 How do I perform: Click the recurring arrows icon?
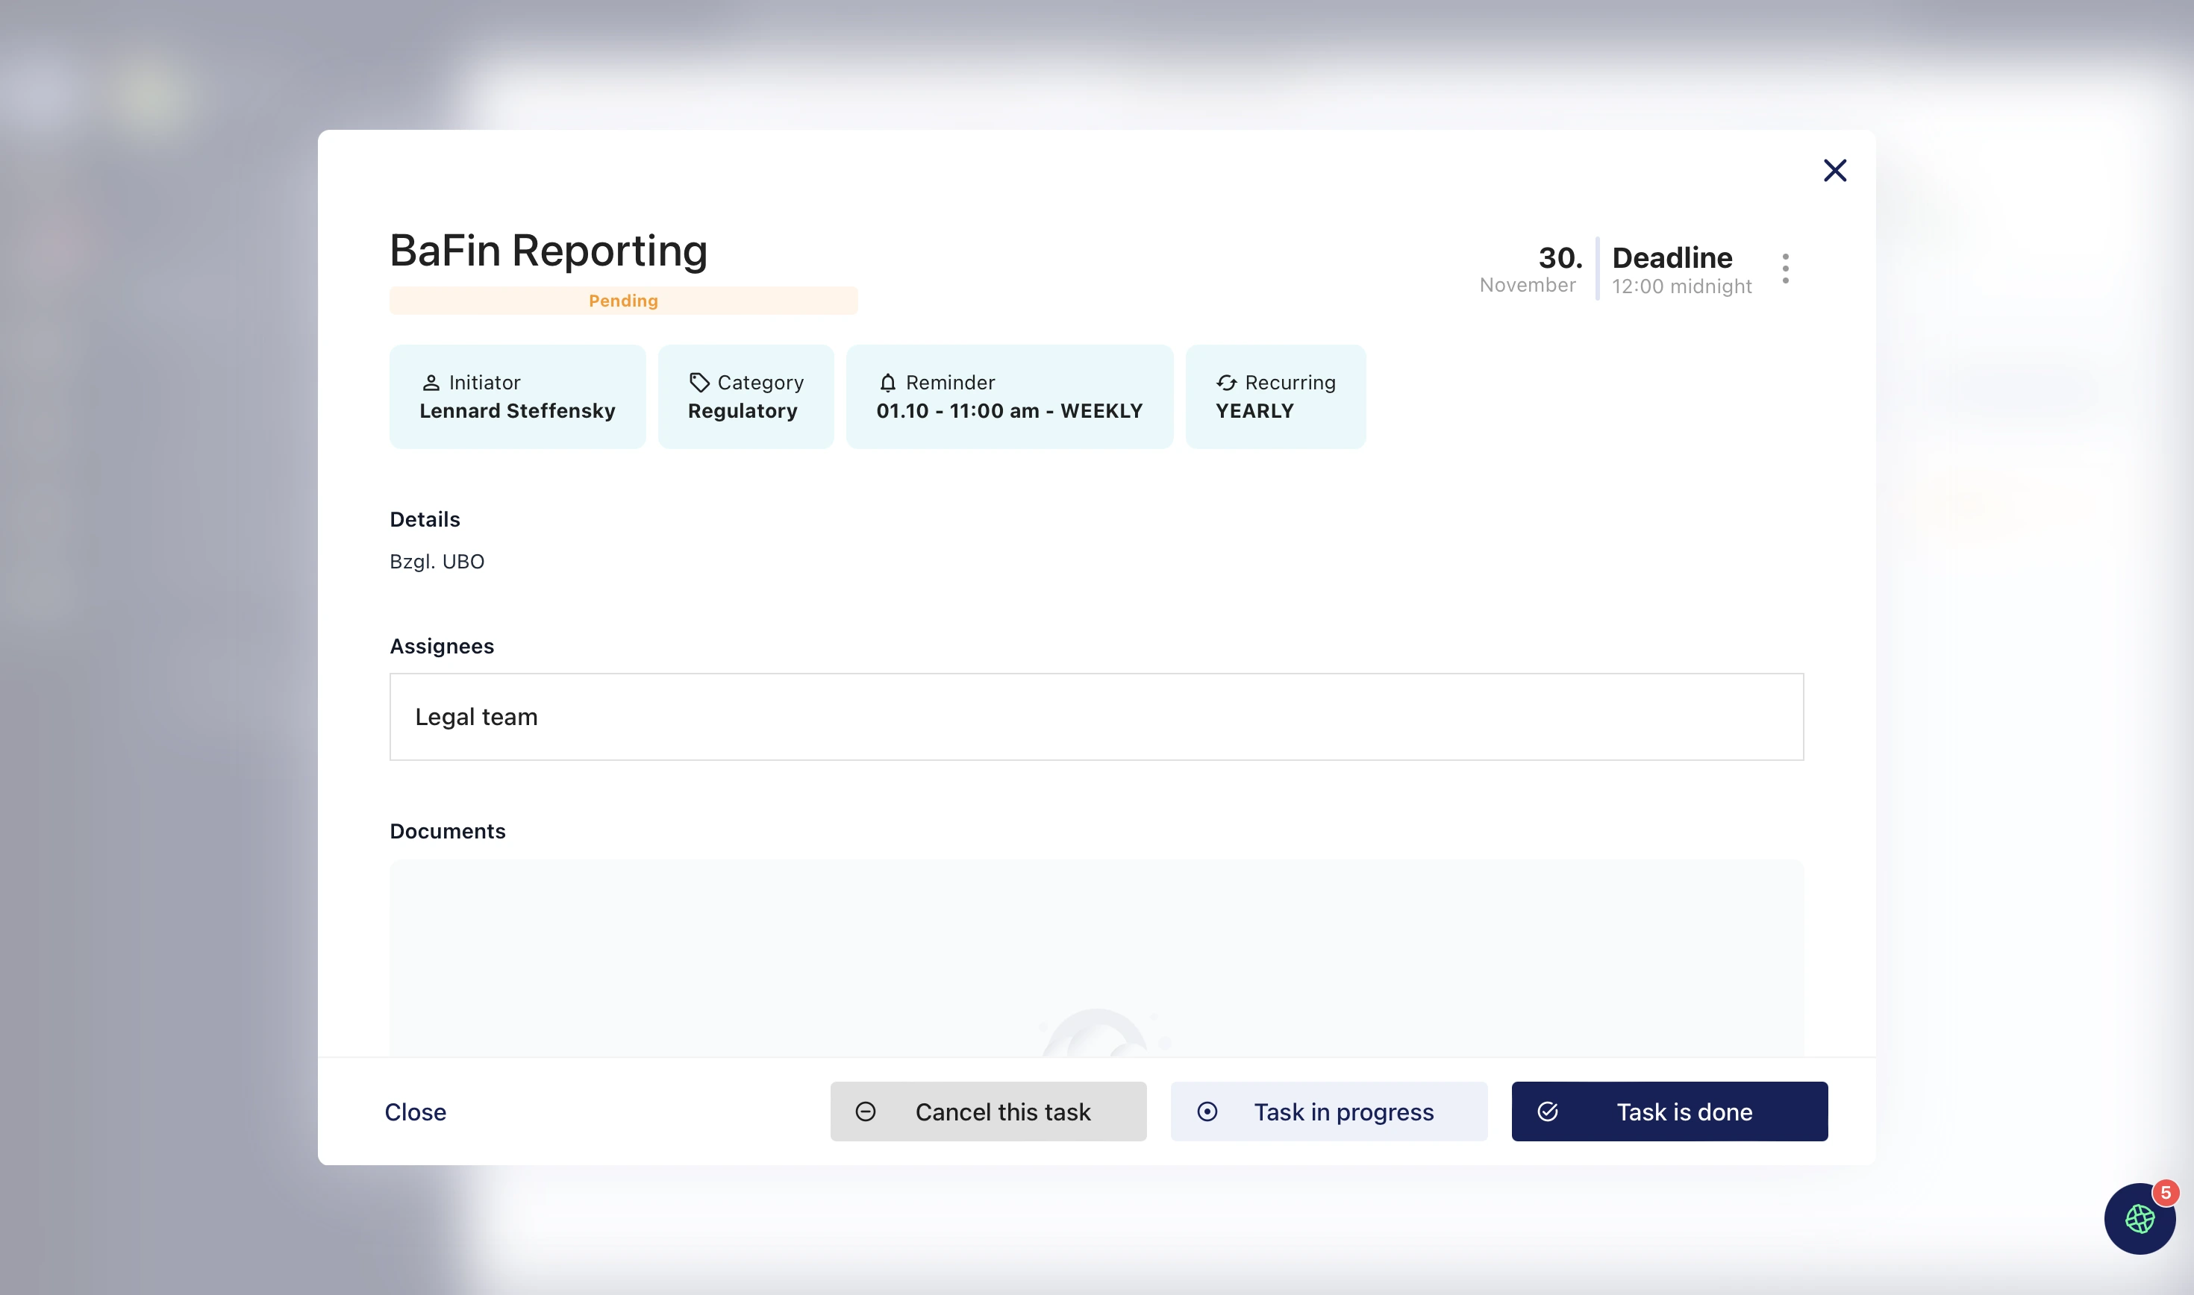pyautogui.click(x=1226, y=383)
